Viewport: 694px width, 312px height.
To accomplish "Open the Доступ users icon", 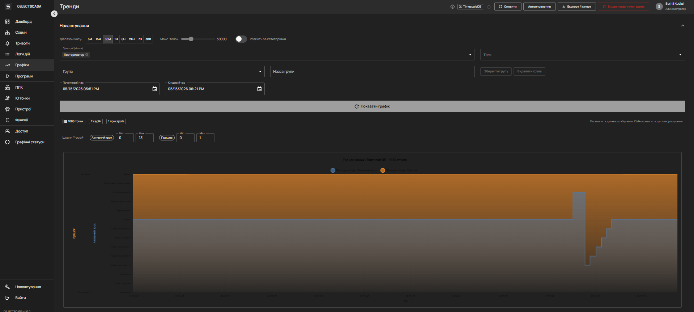I will coord(7,131).
